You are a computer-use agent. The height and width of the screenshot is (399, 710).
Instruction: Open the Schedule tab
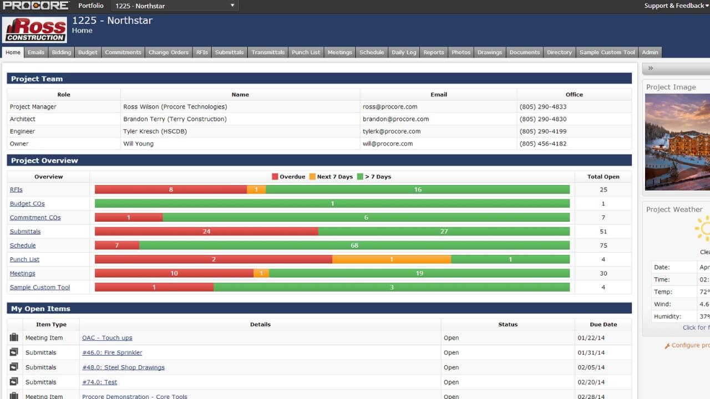[x=372, y=52]
